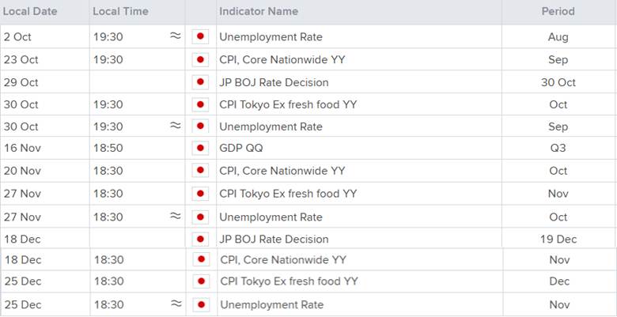Click the flag for 25 Dec CPI Tokyo Ex fresh food
617x317 pixels.
201,281
